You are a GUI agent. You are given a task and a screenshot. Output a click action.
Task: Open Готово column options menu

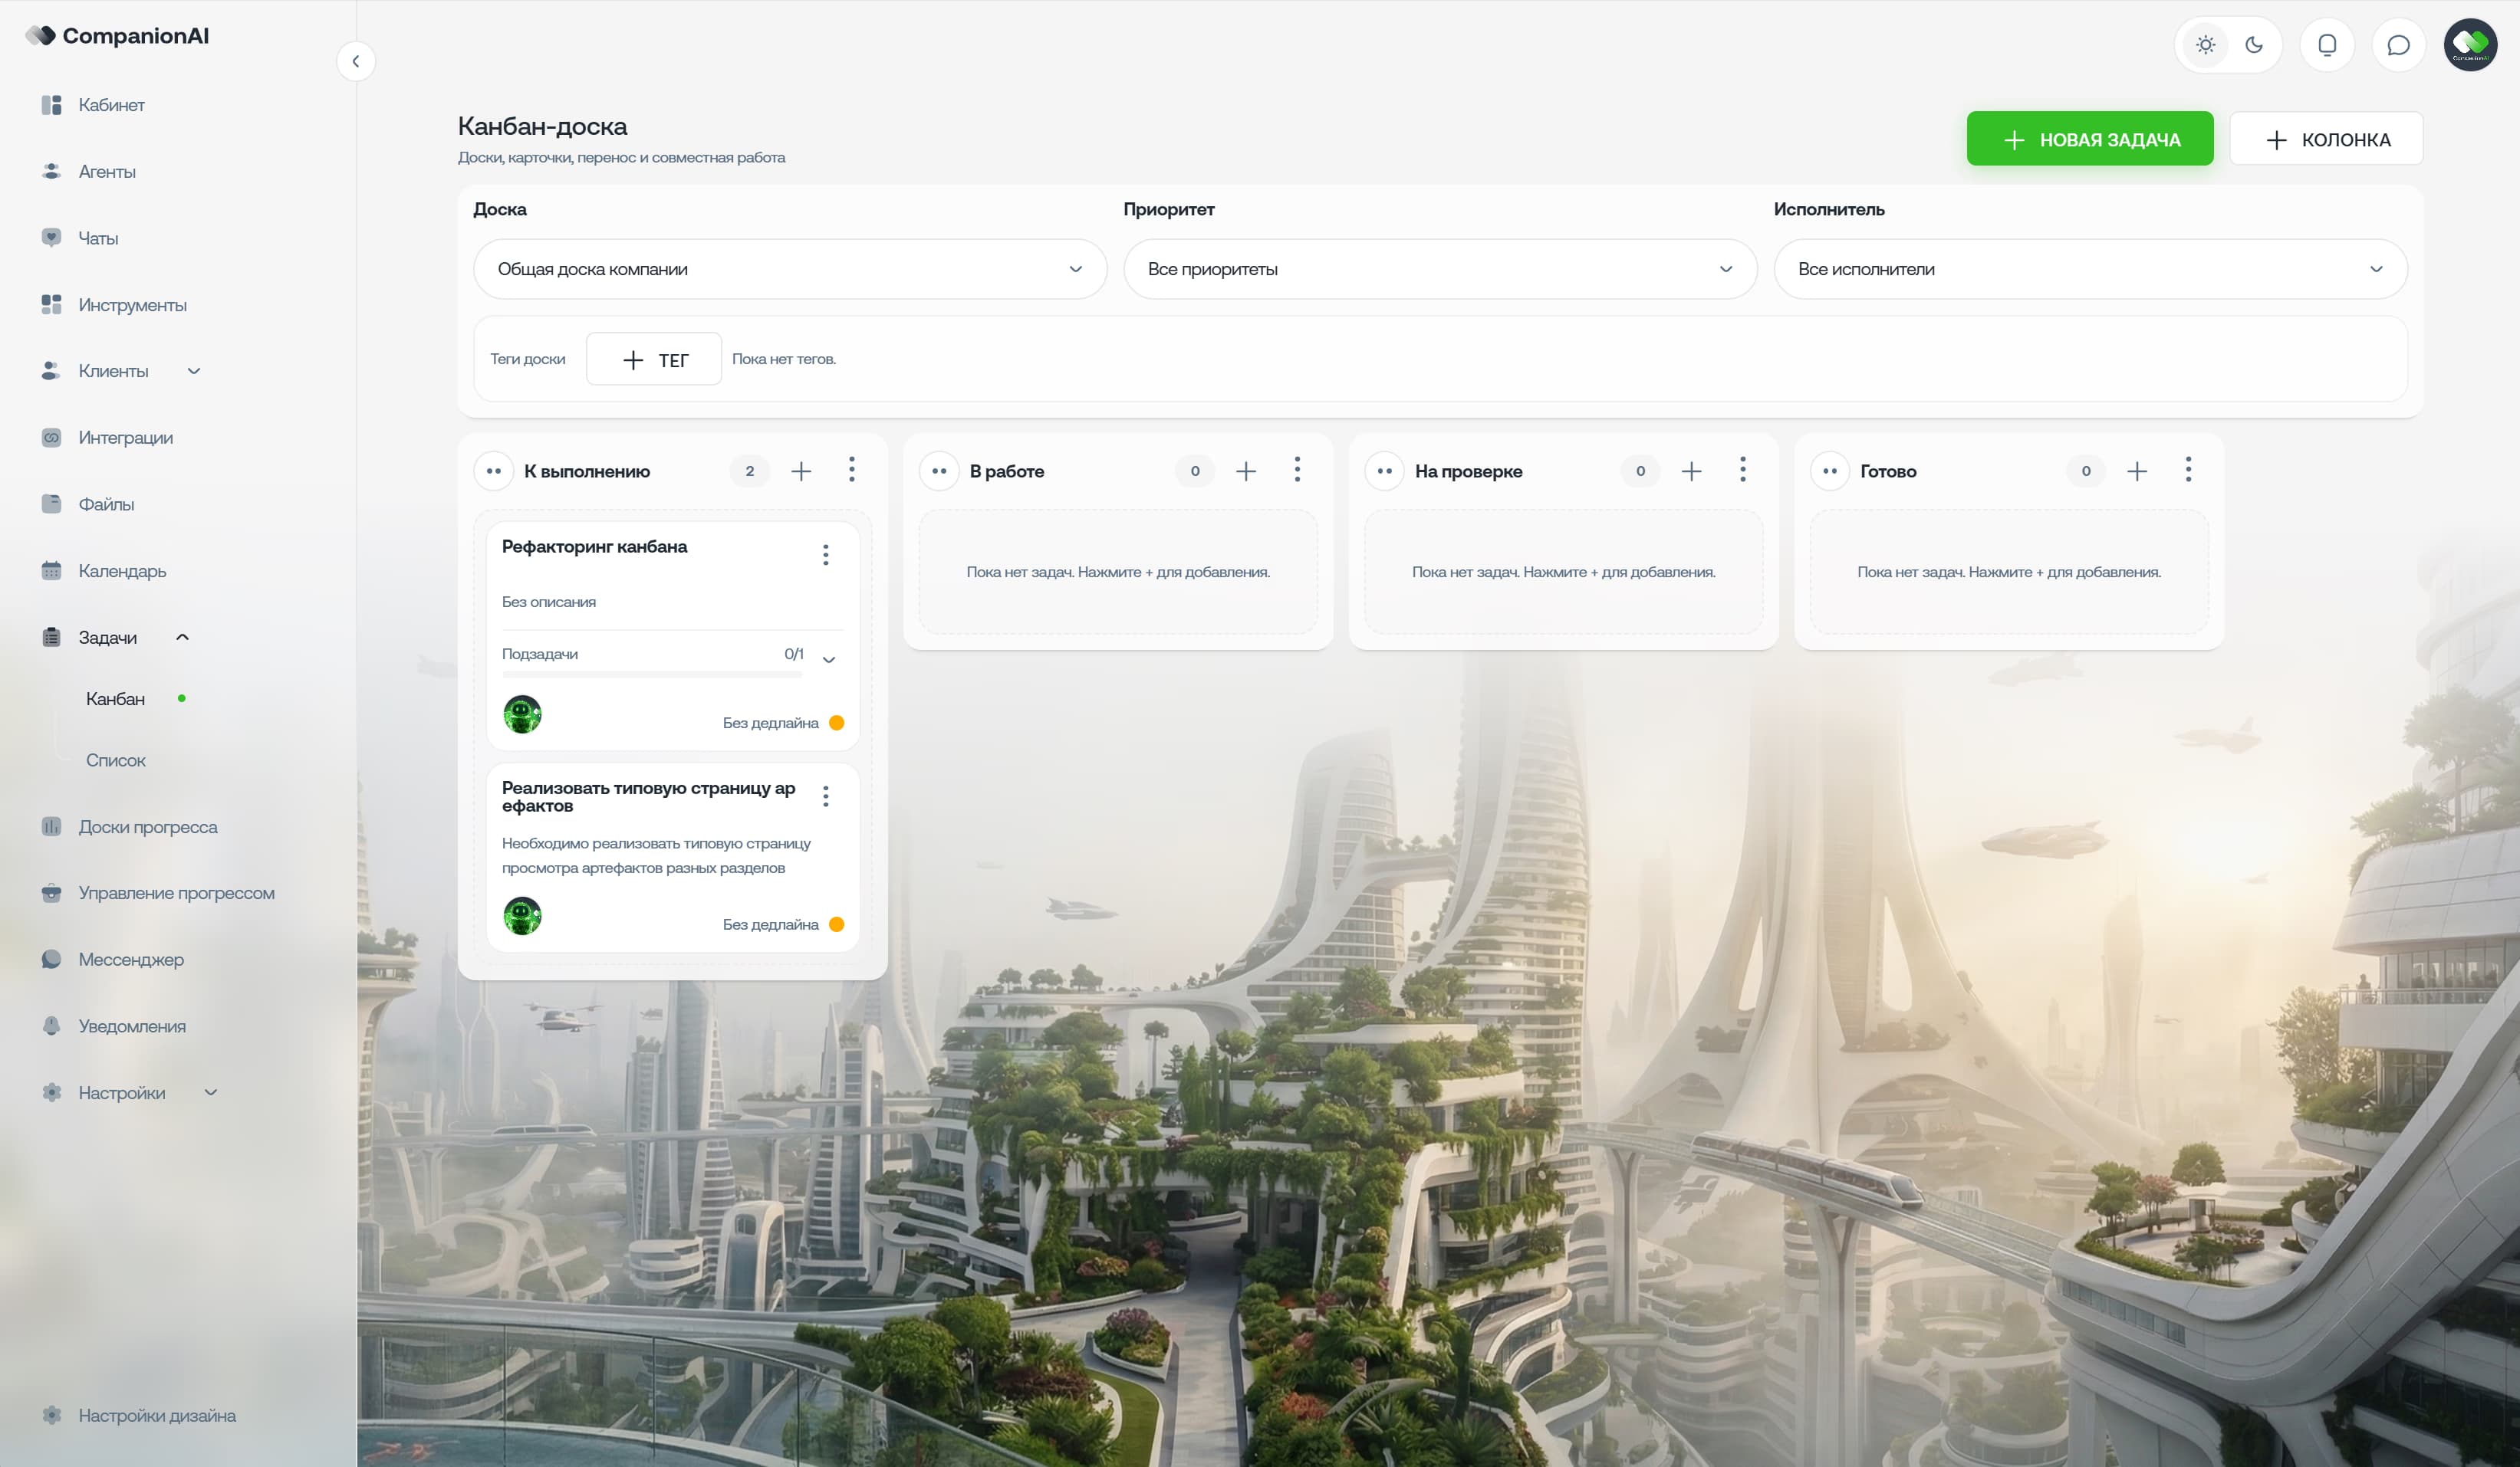(2188, 470)
